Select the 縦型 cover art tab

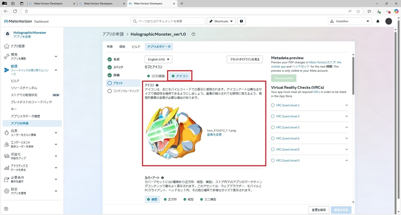[x=188, y=199]
